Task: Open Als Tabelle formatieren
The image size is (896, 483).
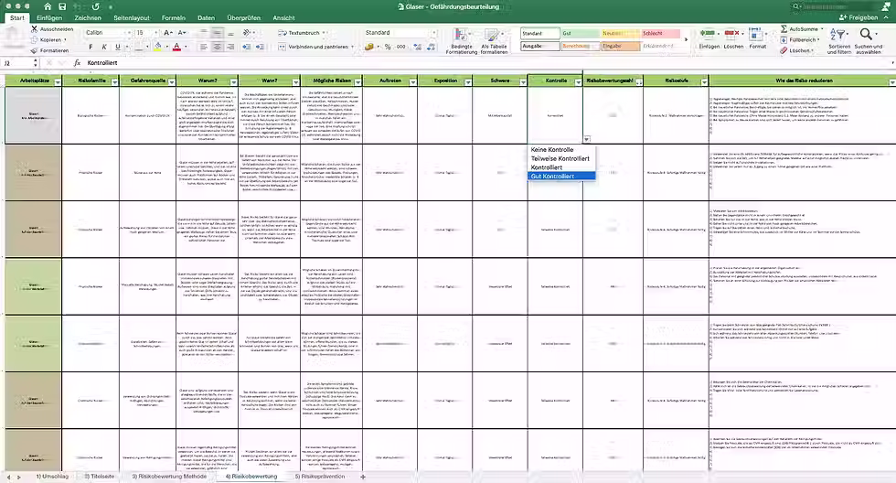Action: tap(494, 42)
